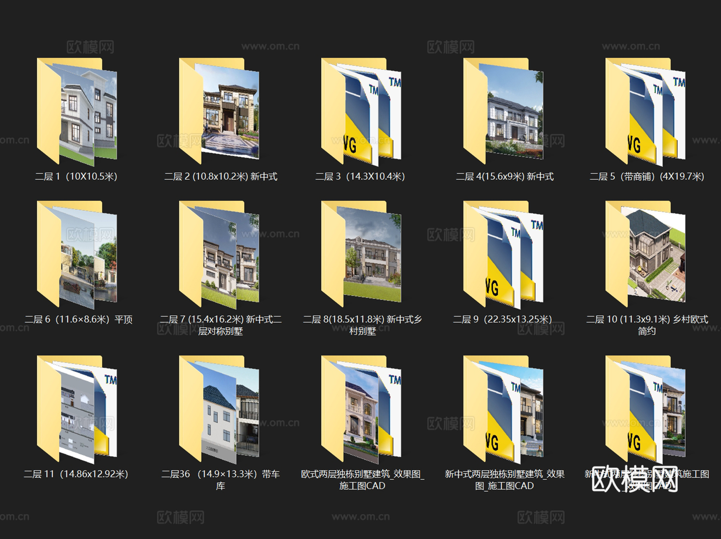Select the 二层36 带车库 folder icon
Image resolution: width=721 pixels, height=539 pixels.
click(x=219, y=409)
